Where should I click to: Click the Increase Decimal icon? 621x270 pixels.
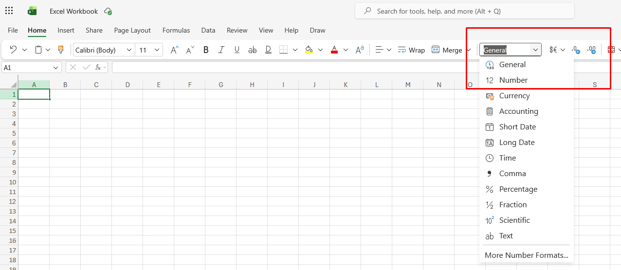pyautogui.click(x=591, y=50)
